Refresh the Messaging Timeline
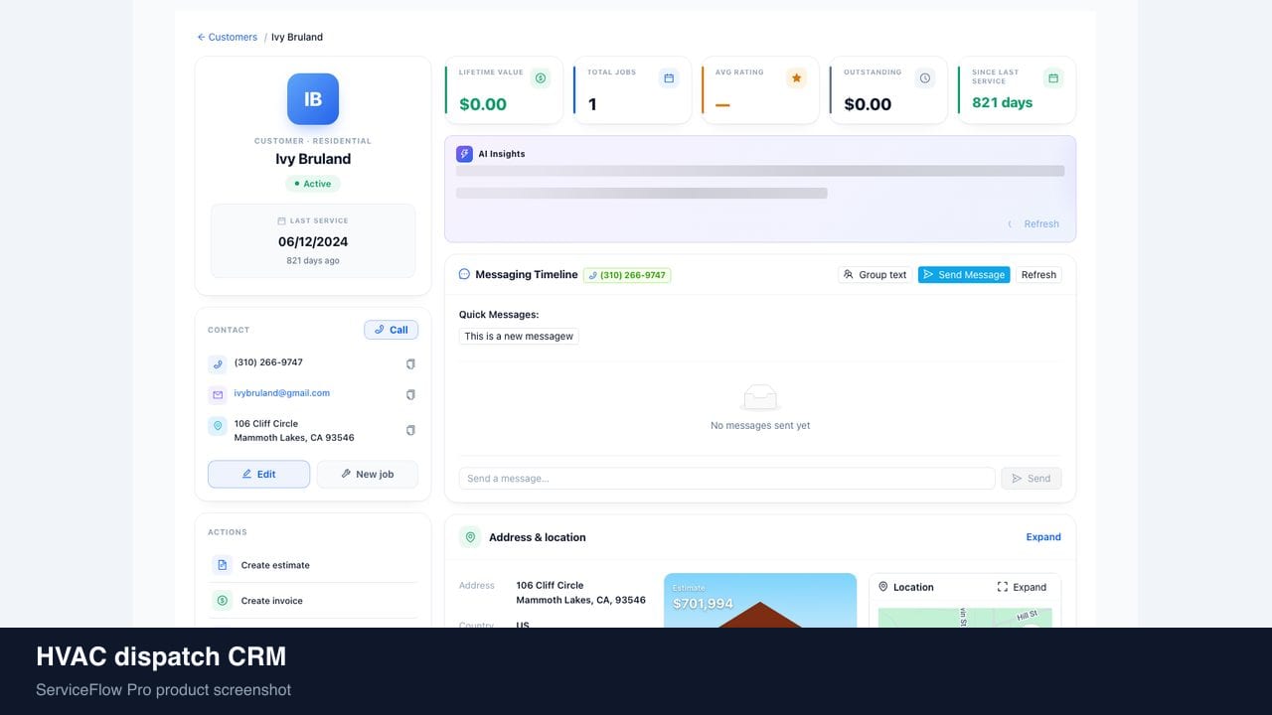The image size is (1272, 715). tap(1038, 275)
